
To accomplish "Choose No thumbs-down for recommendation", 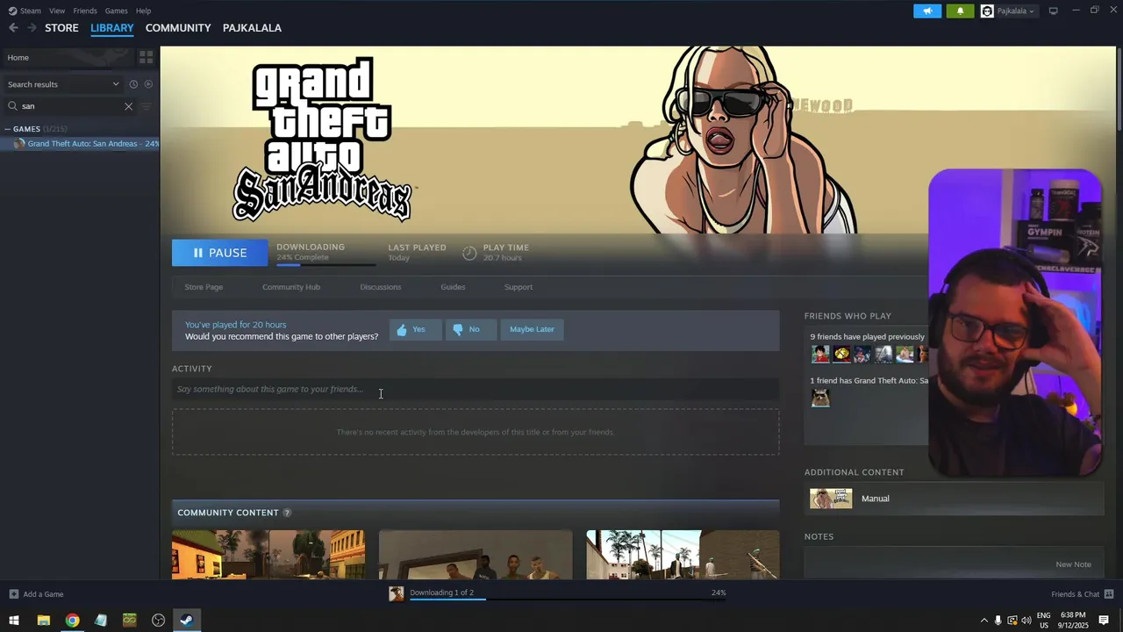I will [470, 329].
